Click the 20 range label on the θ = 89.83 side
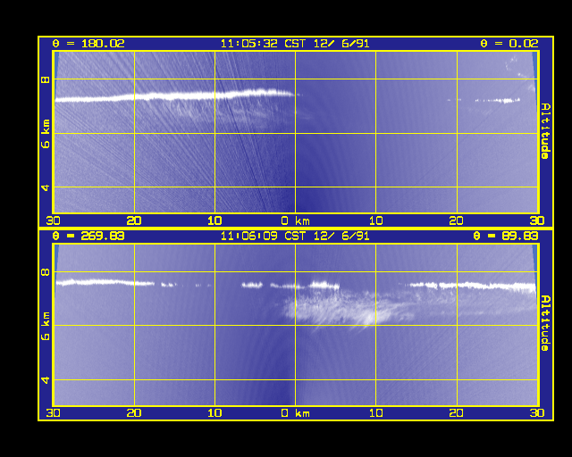The height and width of the screenshot is (457, 572). (x=457, y=413)
